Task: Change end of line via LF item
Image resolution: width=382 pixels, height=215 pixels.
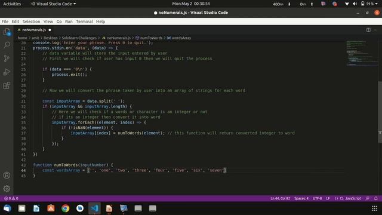Action: 328,198
